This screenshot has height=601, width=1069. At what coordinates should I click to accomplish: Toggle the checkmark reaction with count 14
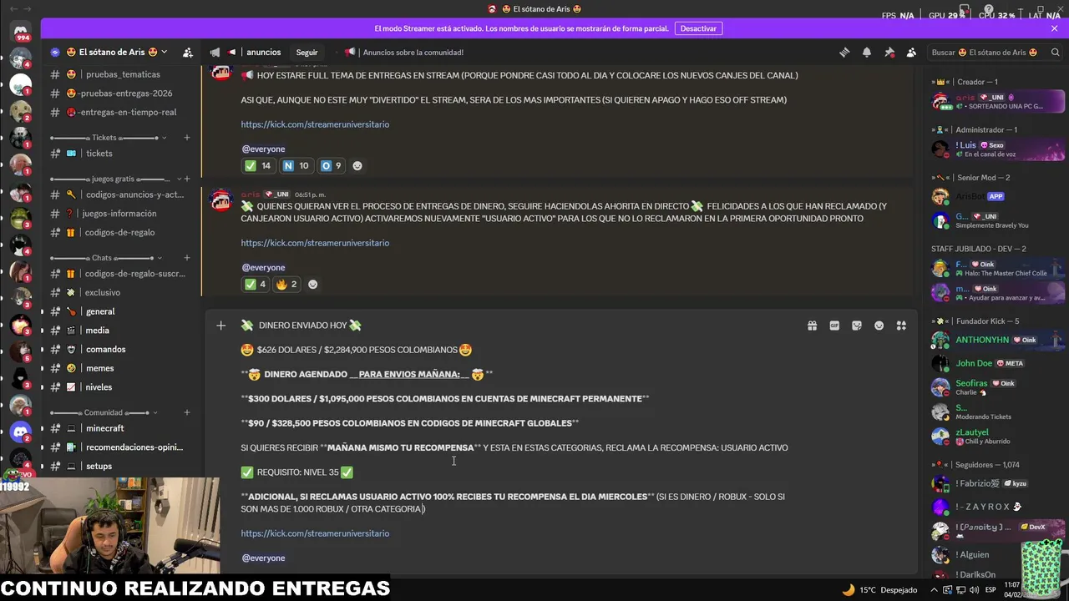[x=258, y=165]
